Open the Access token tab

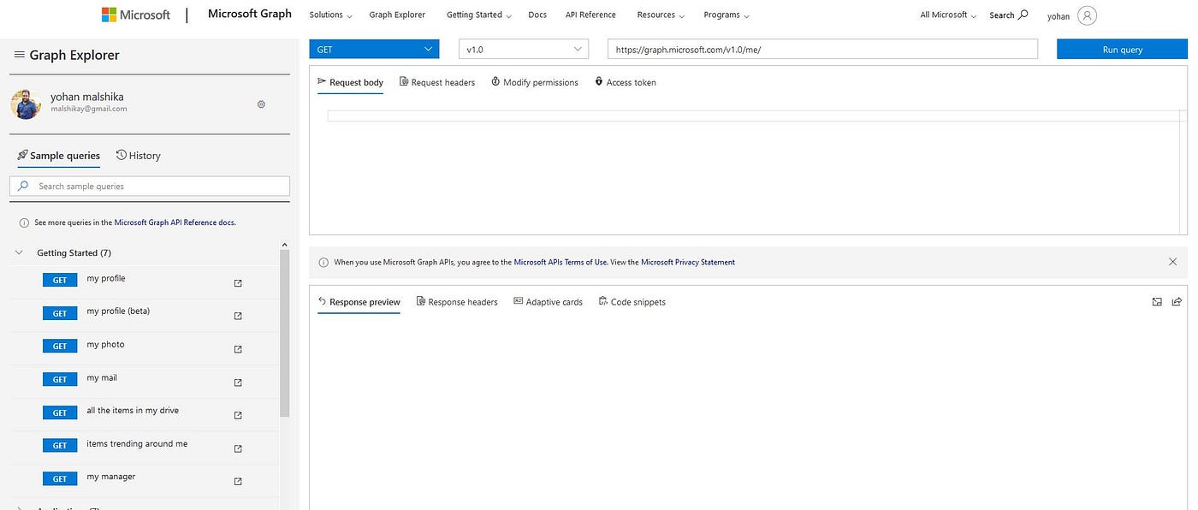(x=626, y=83)
